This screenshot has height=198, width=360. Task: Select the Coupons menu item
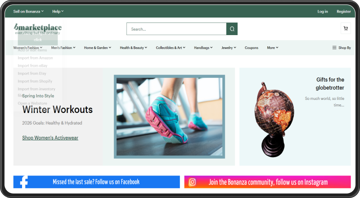(252, 48)
